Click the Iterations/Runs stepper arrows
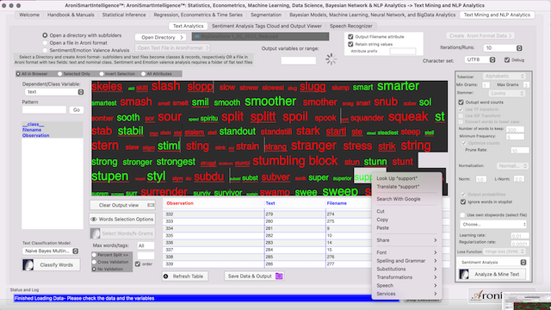The image size is (551, 310). coord(519,48)
